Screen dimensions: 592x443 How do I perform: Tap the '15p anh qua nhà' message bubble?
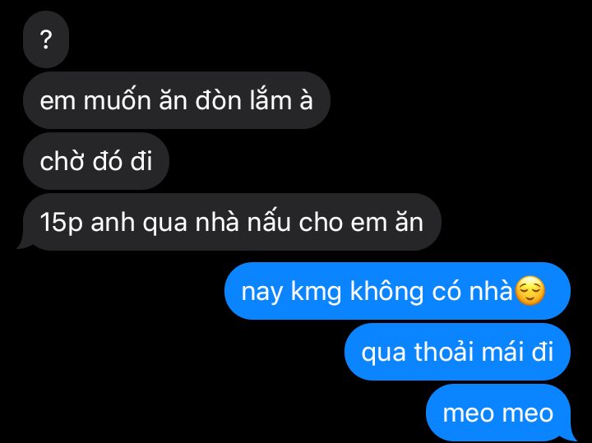229,222
